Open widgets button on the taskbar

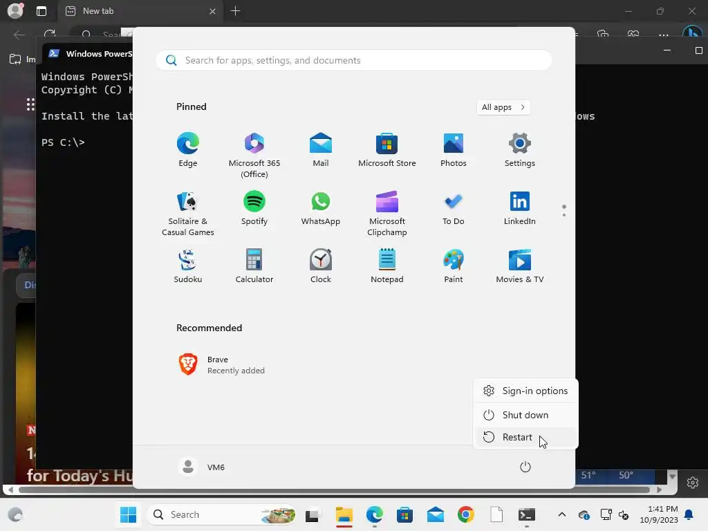click(15, 514)
